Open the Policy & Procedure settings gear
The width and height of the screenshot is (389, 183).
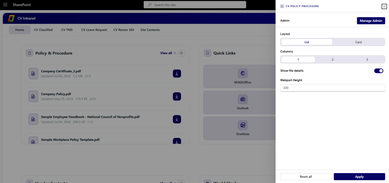click(181, 53)
